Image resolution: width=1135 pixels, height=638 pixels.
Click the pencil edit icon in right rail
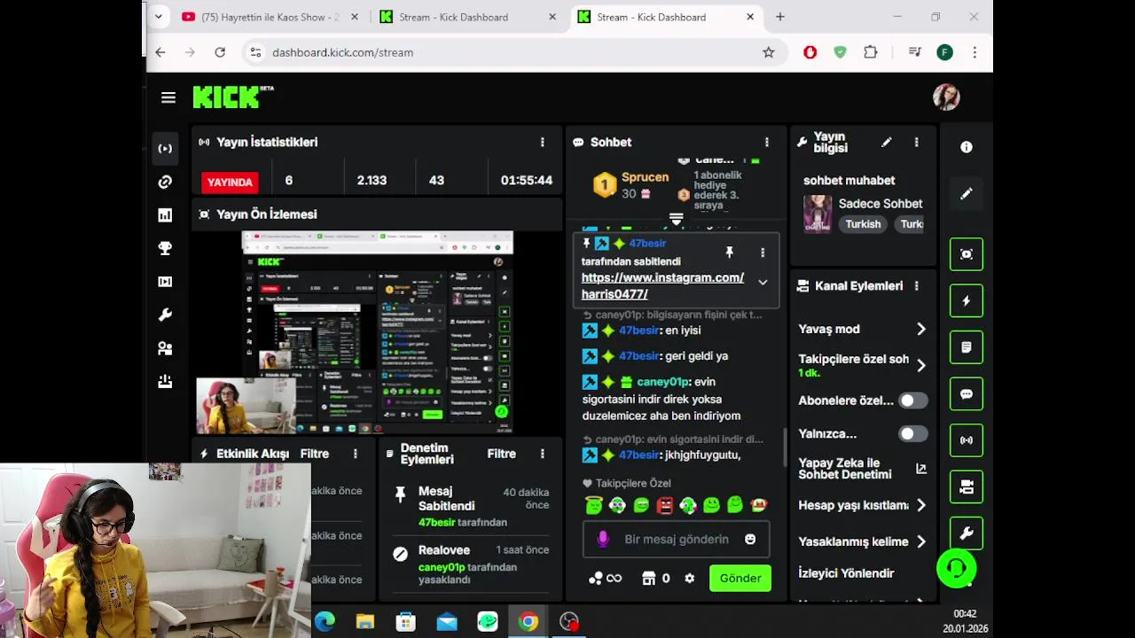pos(967,193)
